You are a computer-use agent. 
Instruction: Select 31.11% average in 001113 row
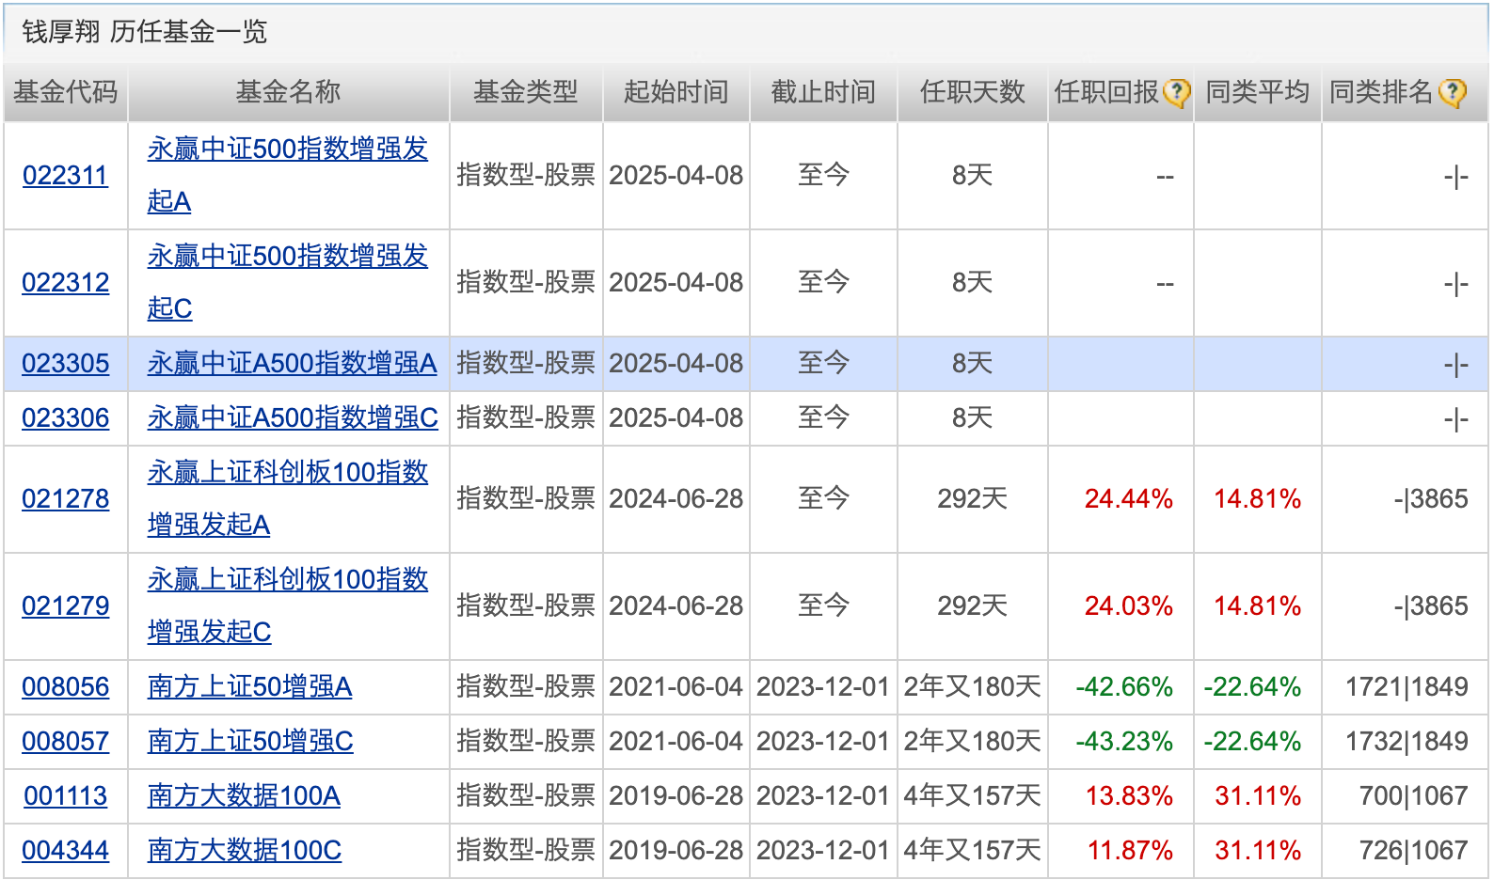(1258, 796)
